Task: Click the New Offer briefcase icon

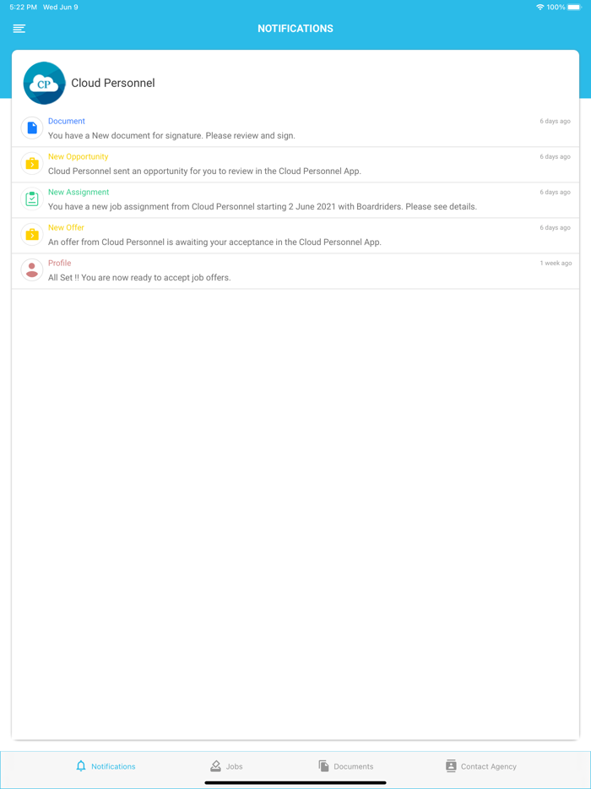Action: (32, 234)
